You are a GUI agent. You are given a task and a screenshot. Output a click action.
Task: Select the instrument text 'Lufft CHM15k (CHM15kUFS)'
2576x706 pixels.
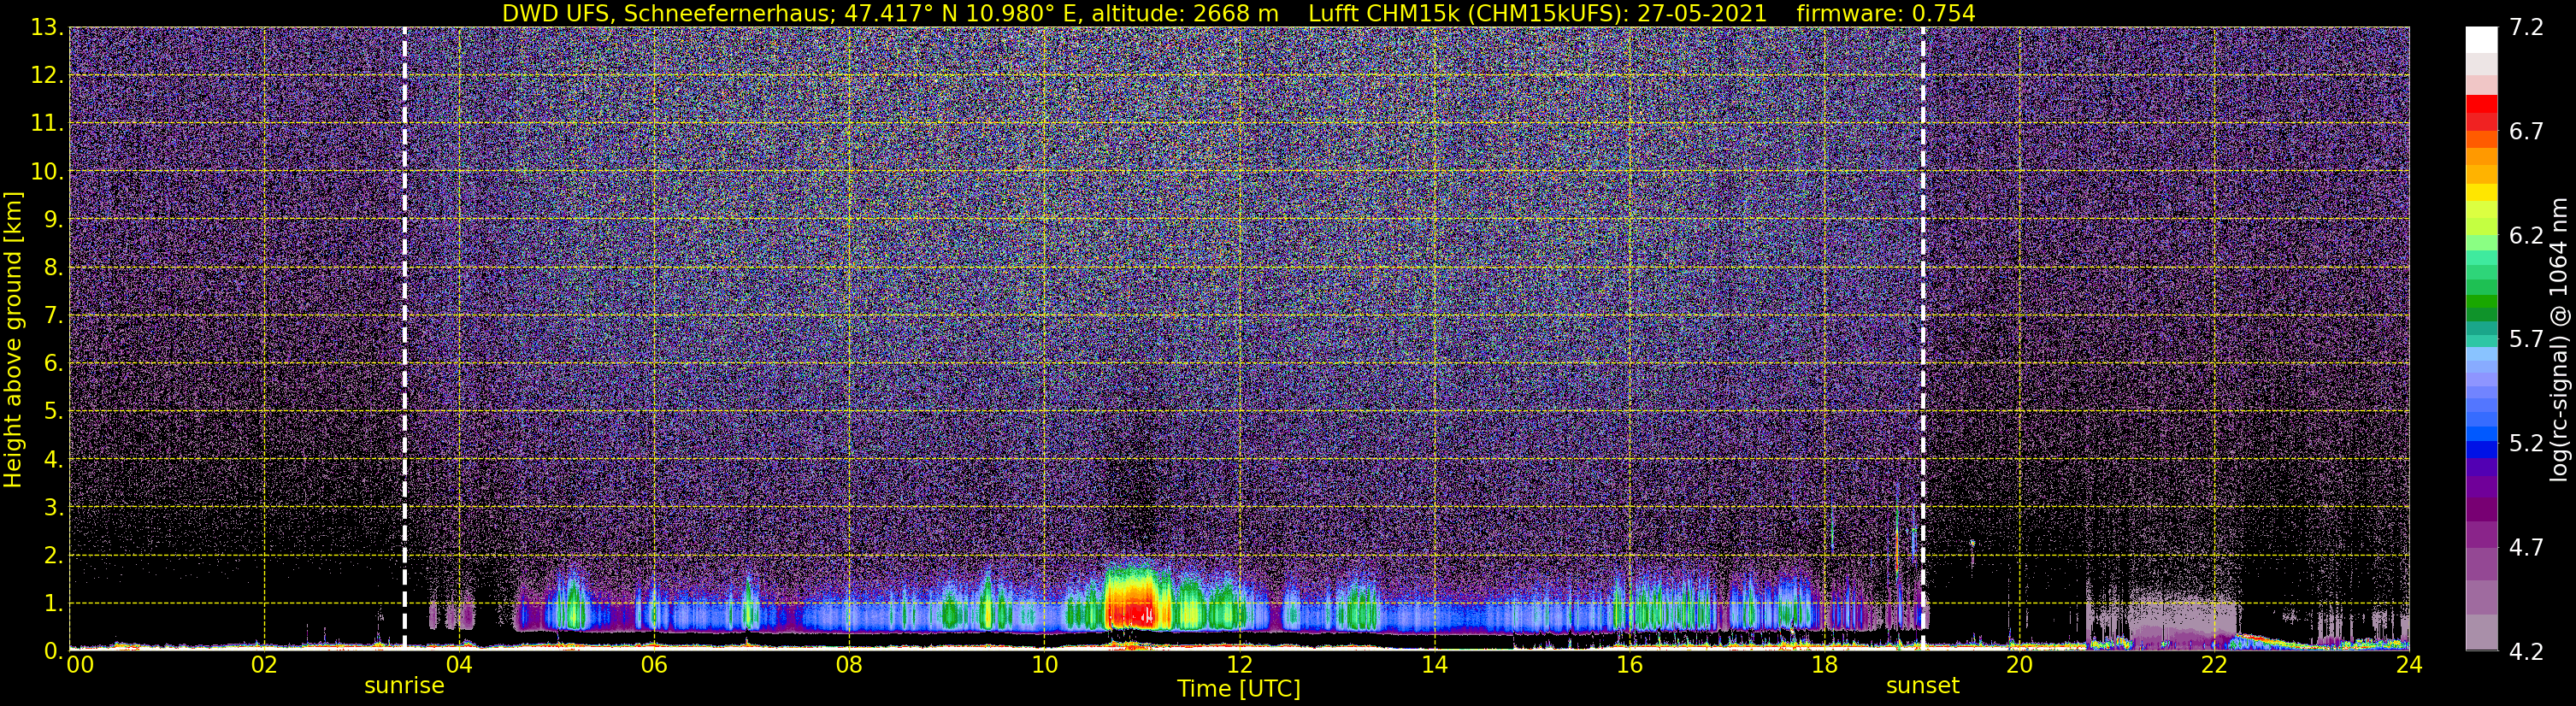point(1466,13)
